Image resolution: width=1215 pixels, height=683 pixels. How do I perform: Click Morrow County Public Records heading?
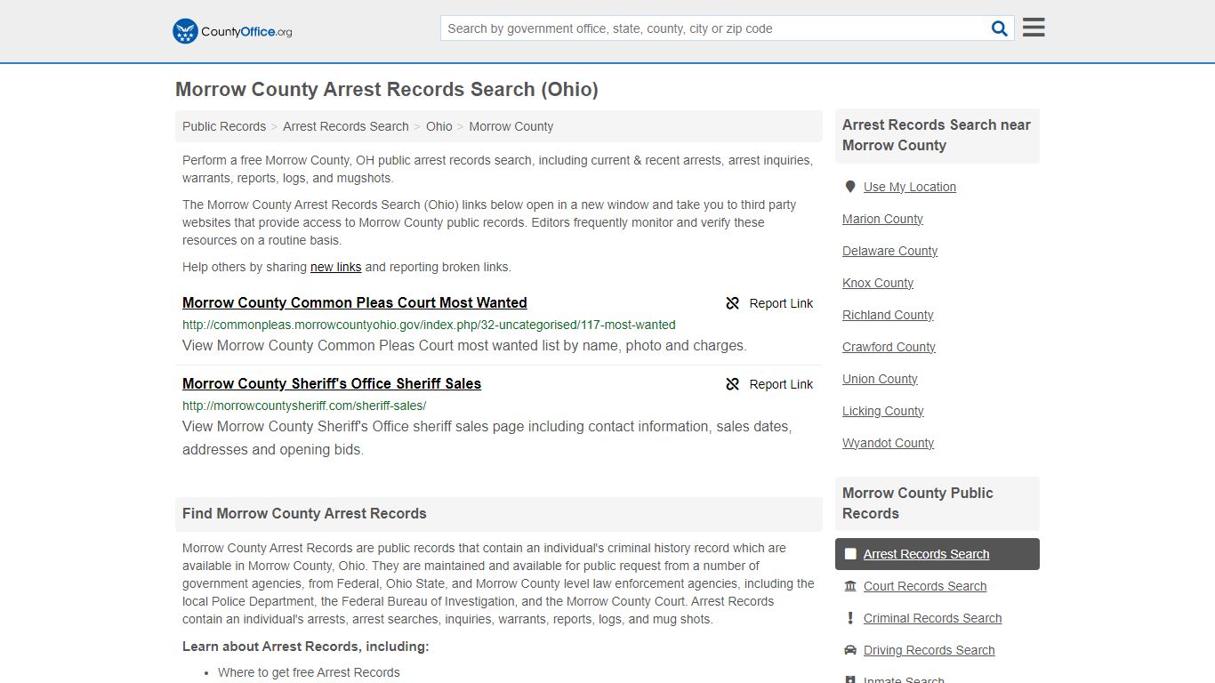(918, 503)
